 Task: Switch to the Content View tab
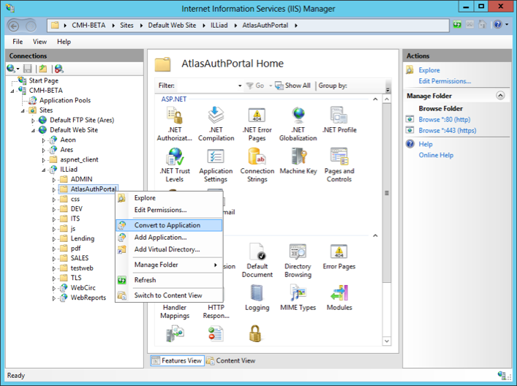231,360
